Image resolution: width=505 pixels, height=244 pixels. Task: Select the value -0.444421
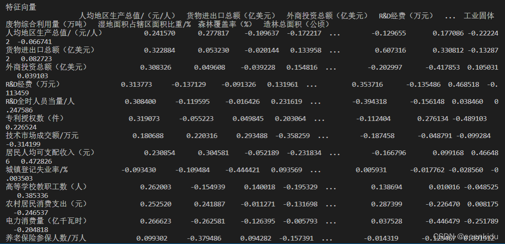tap(242, 170)
